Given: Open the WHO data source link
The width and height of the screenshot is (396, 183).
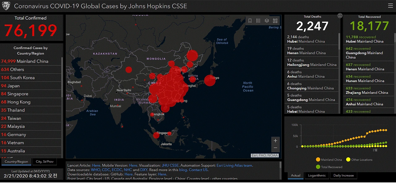Looking at the screenshot, I should [x=95, y=170].
